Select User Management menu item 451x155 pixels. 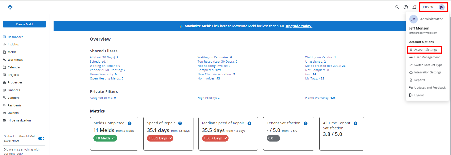(427, 57)
